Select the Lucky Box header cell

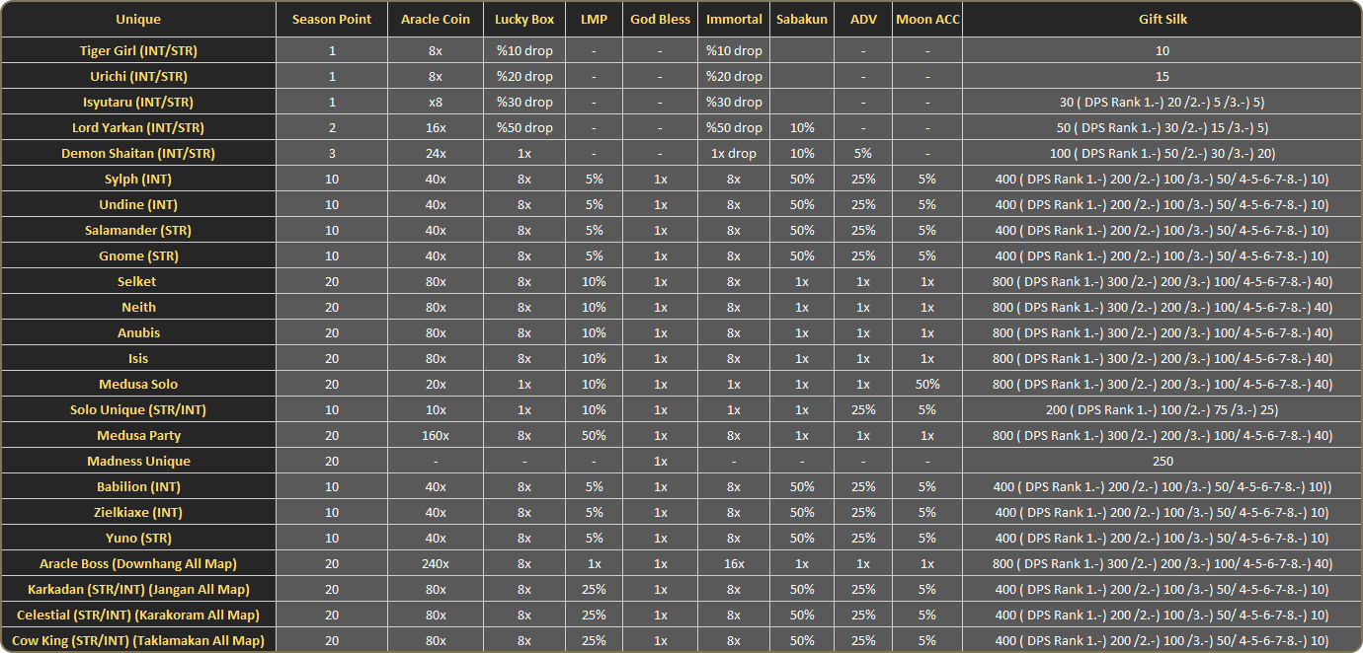pos(524,20)
